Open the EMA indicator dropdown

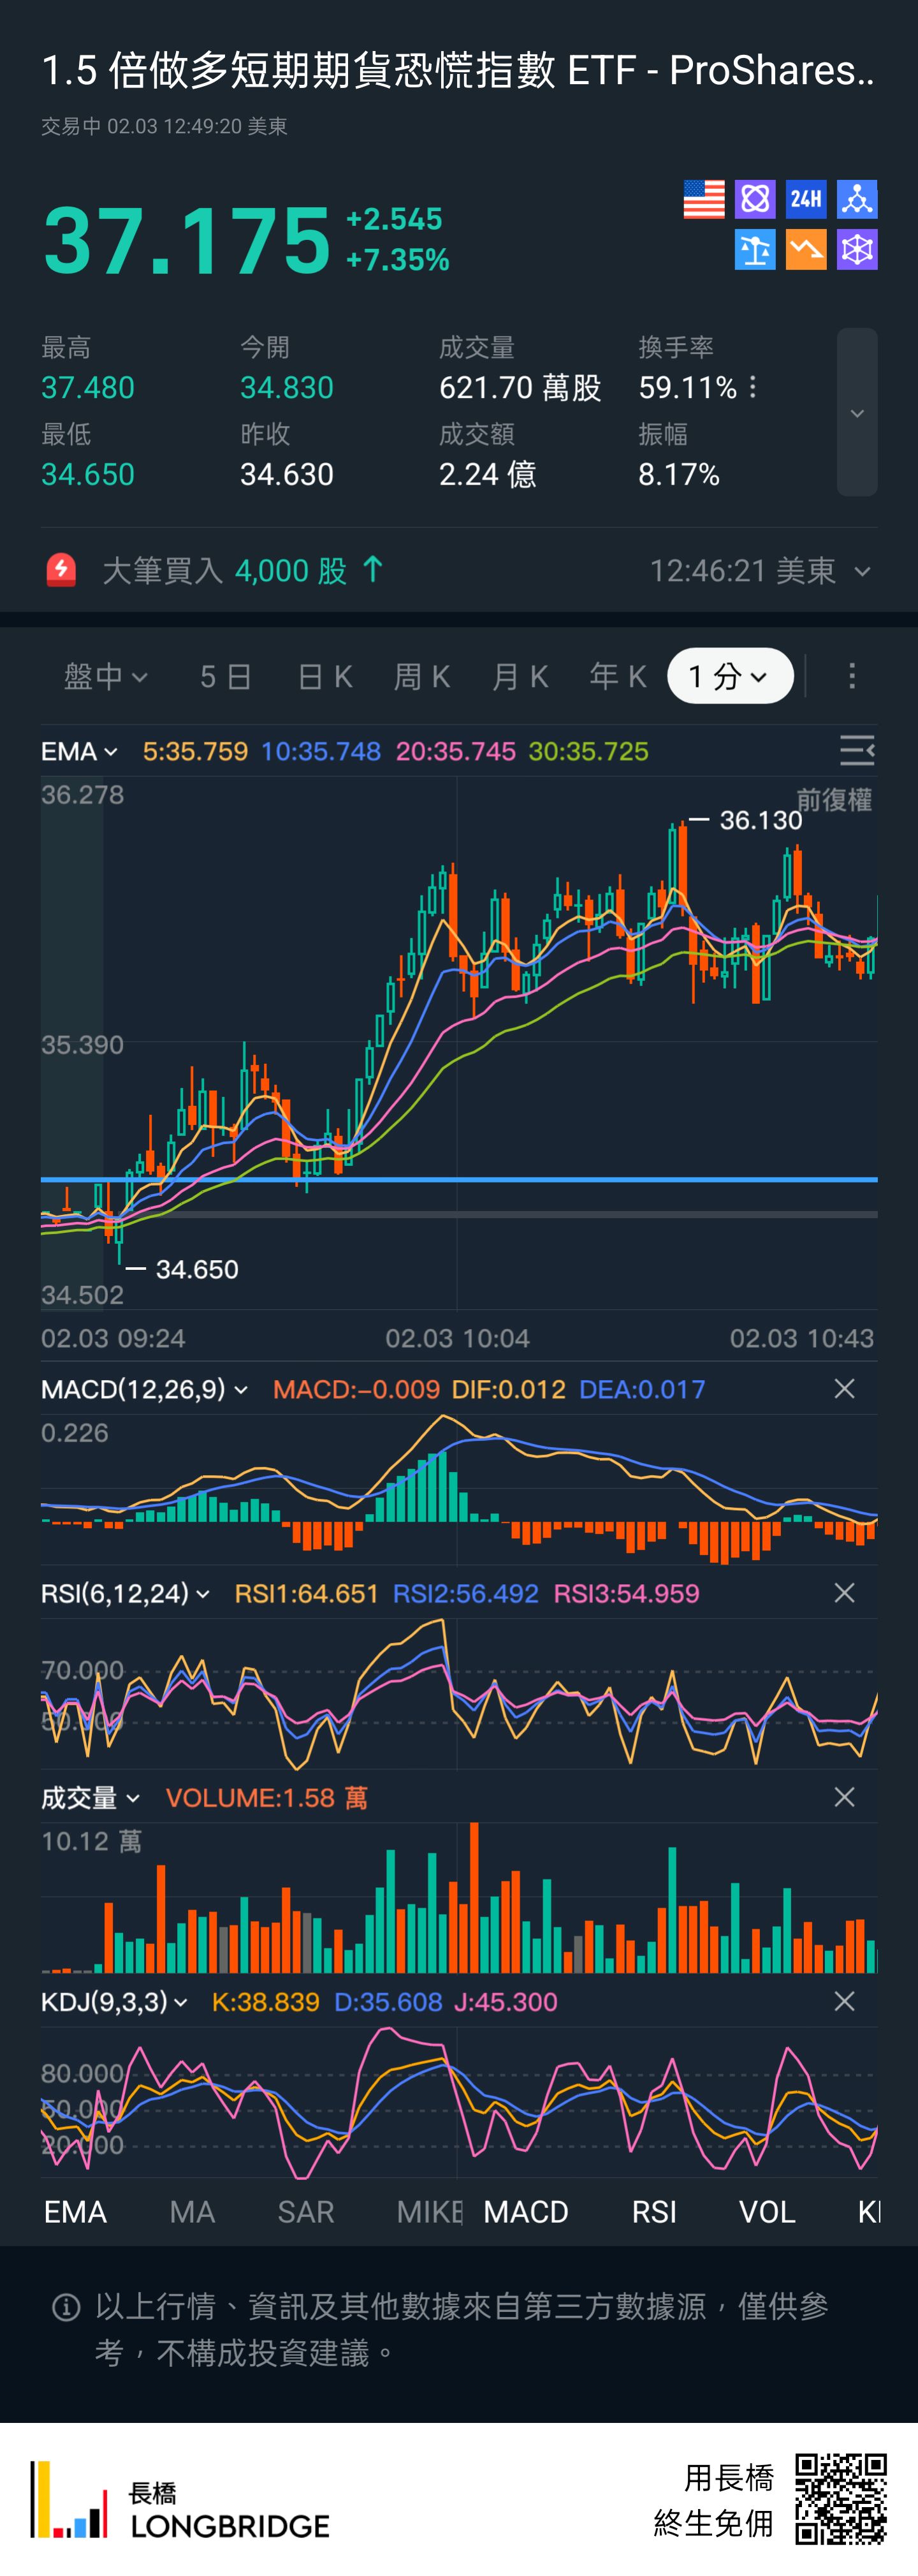tap(79, 751)
